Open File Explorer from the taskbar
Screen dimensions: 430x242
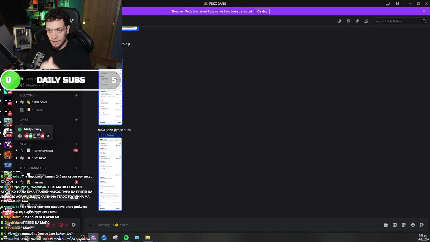click(x=148, y=238)
